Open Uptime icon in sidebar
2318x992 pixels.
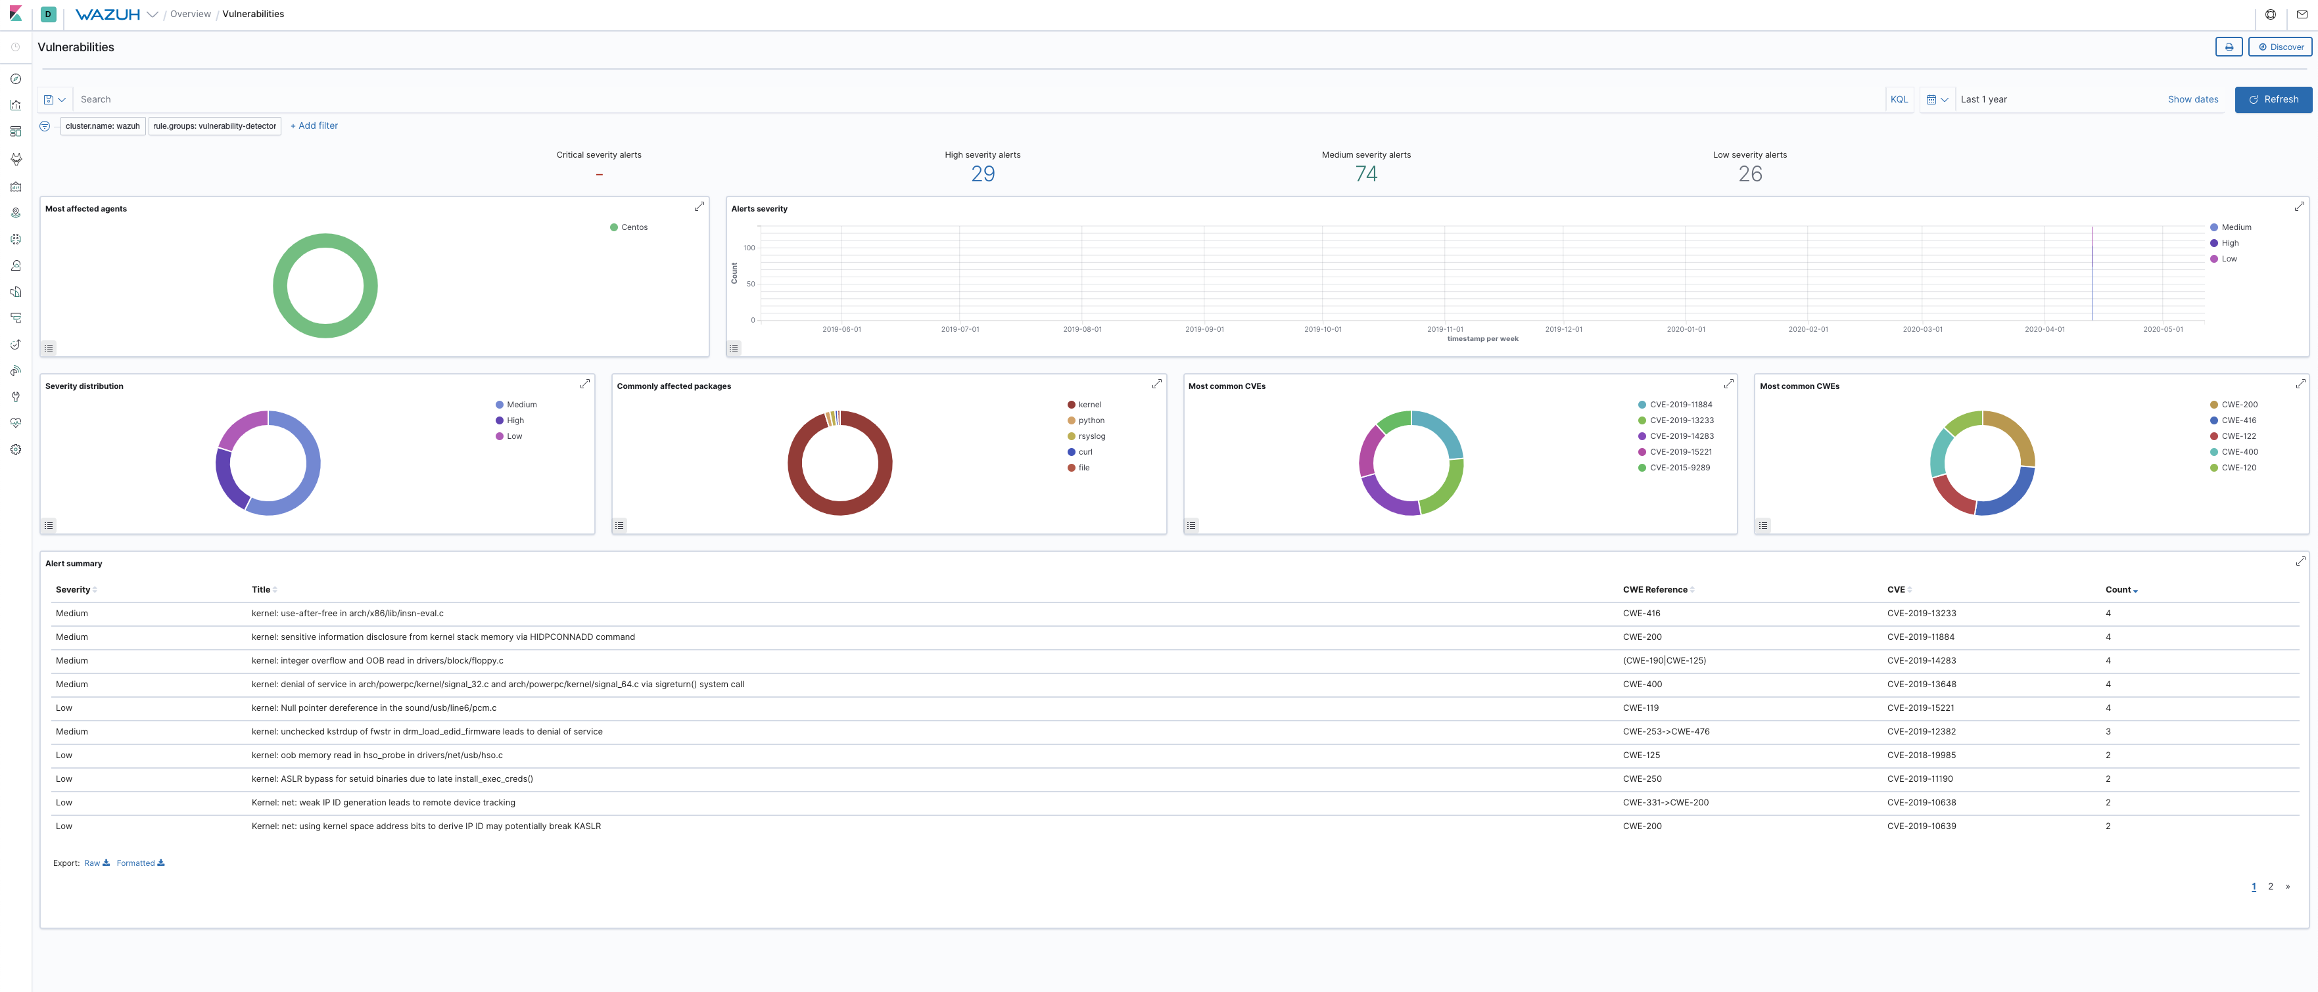[x=15, y=344]
